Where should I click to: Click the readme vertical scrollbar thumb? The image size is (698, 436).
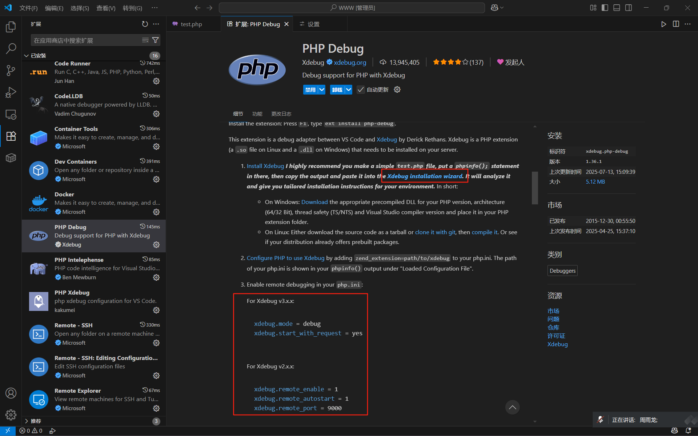click(535, 188)
